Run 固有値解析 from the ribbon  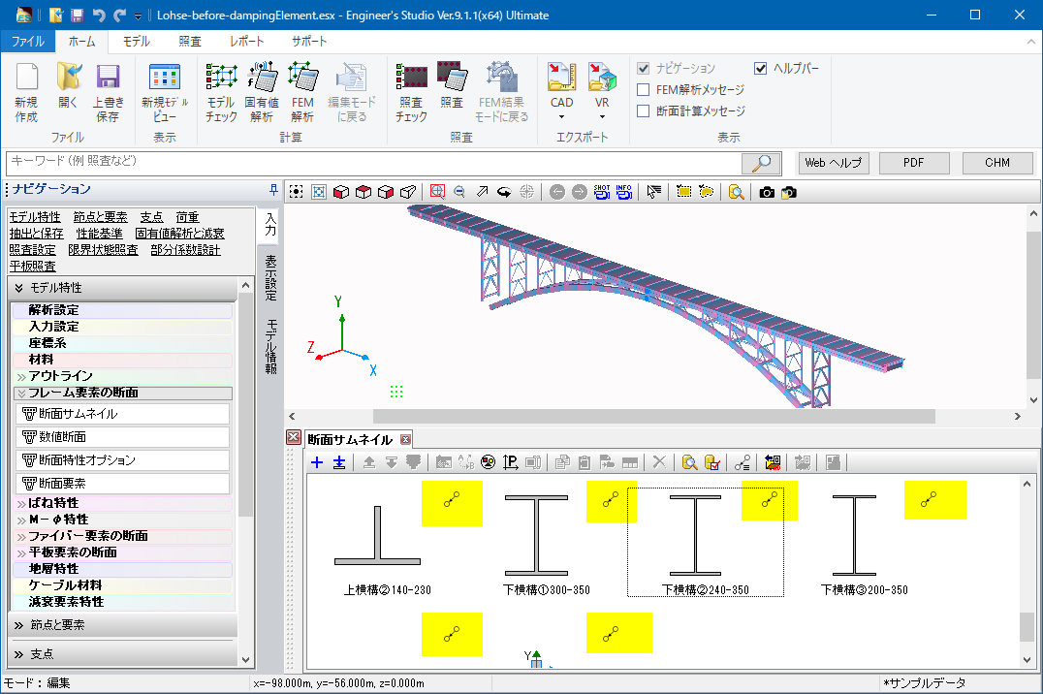[262, 92]
